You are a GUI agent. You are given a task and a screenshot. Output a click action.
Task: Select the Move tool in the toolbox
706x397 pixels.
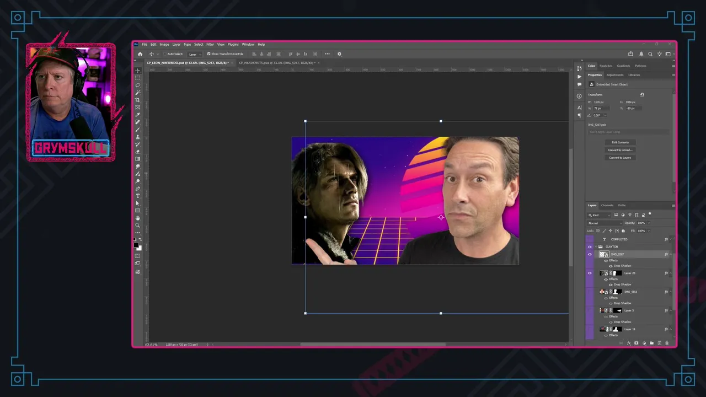138,71
